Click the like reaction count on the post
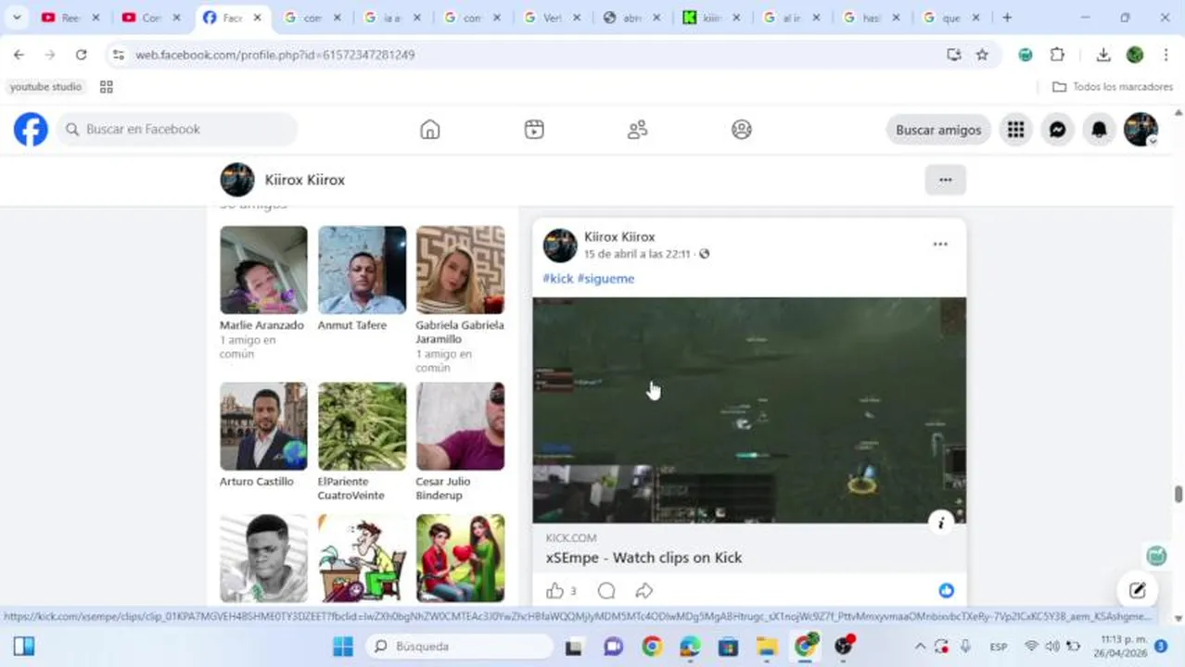The image size is (1185, 667). [573, 591]
